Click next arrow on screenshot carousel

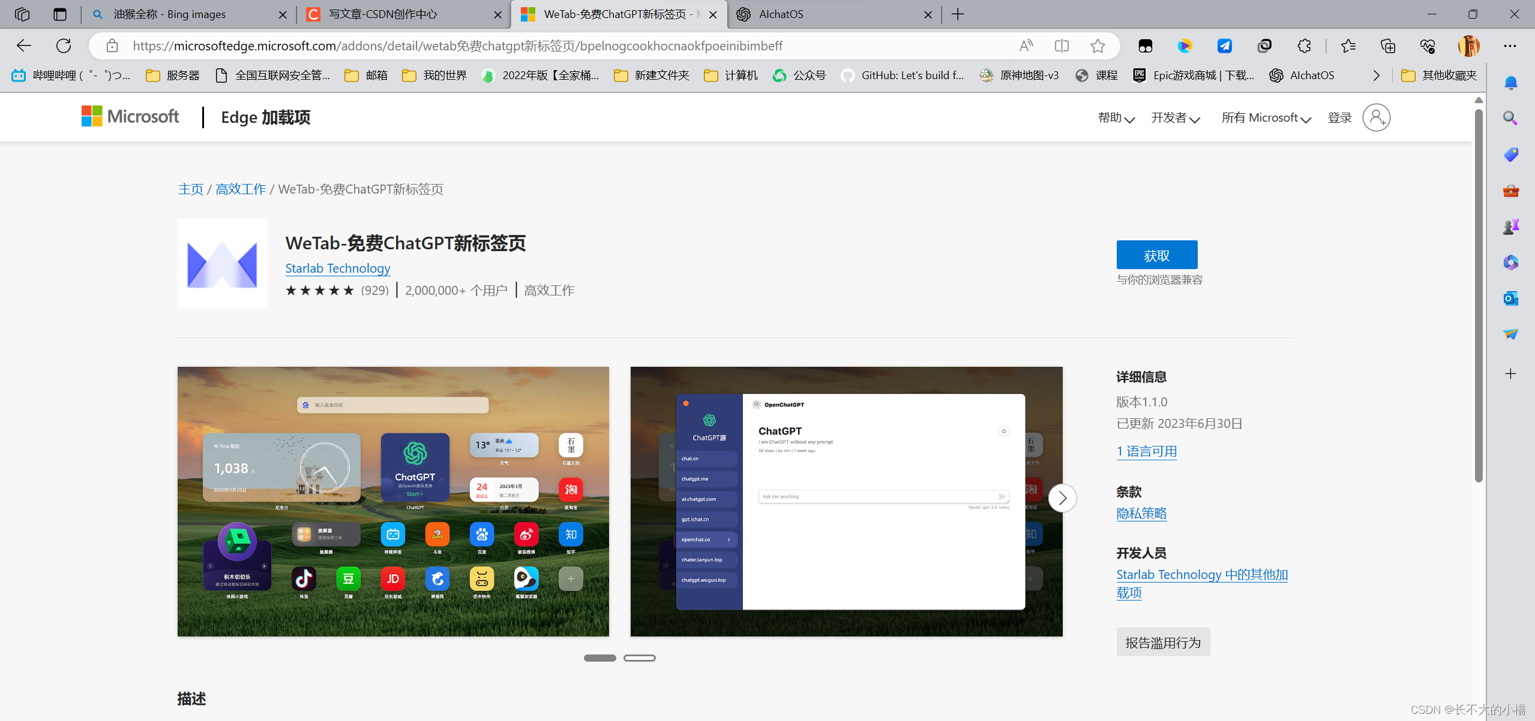click(1062, 498)
